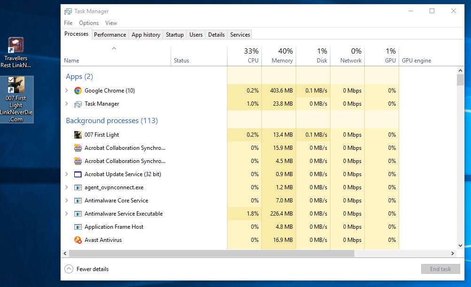This screenshot has height=287, width=471.
Task: Switch to the Users tab
Action: coord(196,34)
